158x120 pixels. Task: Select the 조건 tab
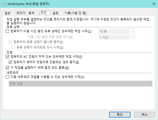pos(45,13)
